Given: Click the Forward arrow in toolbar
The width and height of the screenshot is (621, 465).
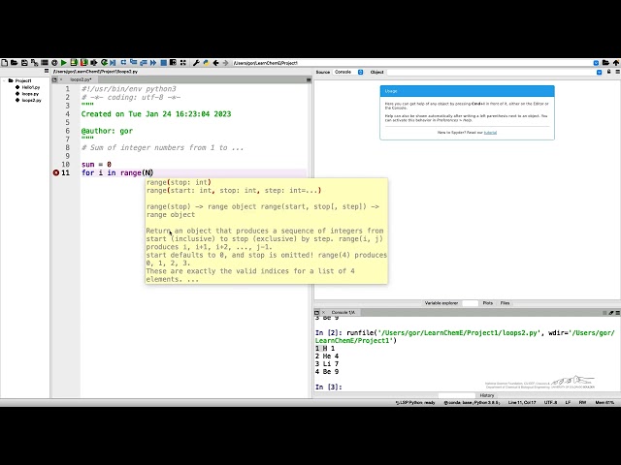Looking at the screenshot, I should [225, 62].
